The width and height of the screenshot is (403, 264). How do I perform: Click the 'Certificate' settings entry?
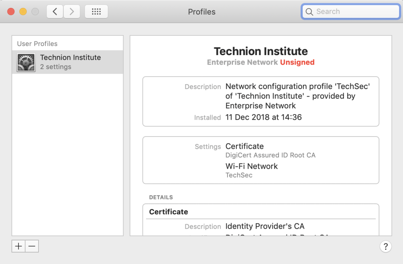pyautogui.click(x=244, y=146)
